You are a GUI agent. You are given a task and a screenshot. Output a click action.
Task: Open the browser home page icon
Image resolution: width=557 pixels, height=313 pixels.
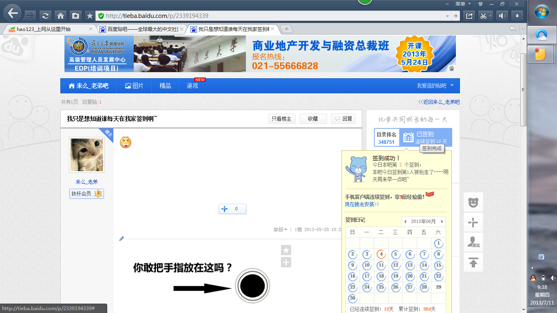(x=60, y=15)
